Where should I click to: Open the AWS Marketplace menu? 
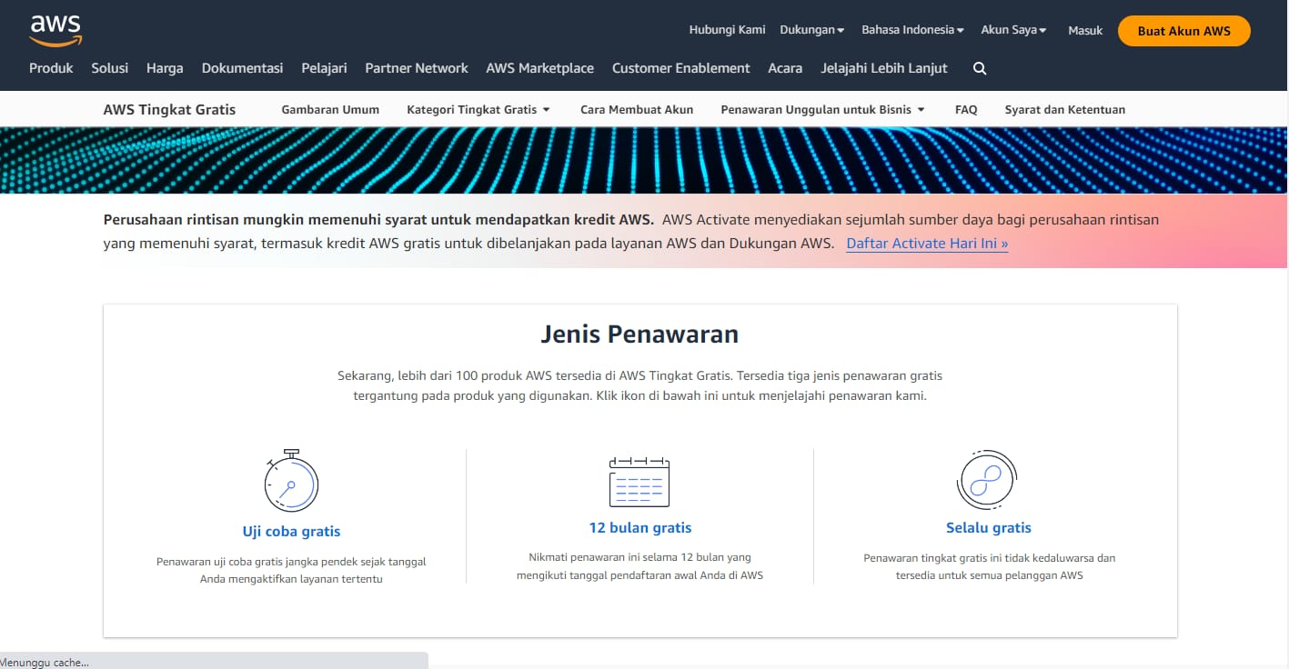click(539, 68)
